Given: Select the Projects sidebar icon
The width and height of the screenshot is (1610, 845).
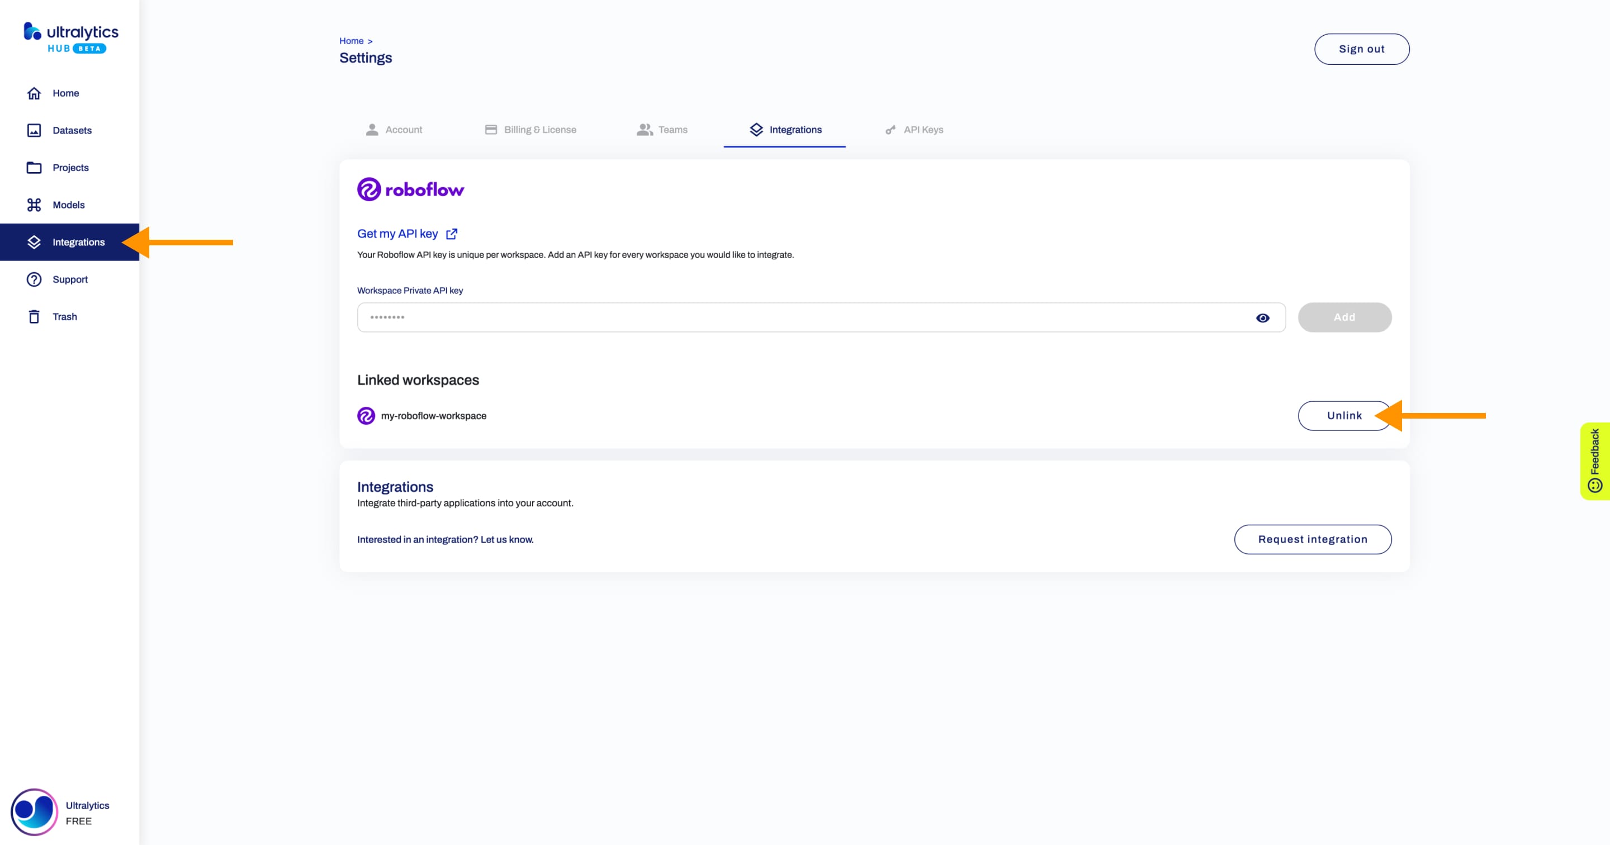Looking at the screenshot, I should (x=33, y=167).
